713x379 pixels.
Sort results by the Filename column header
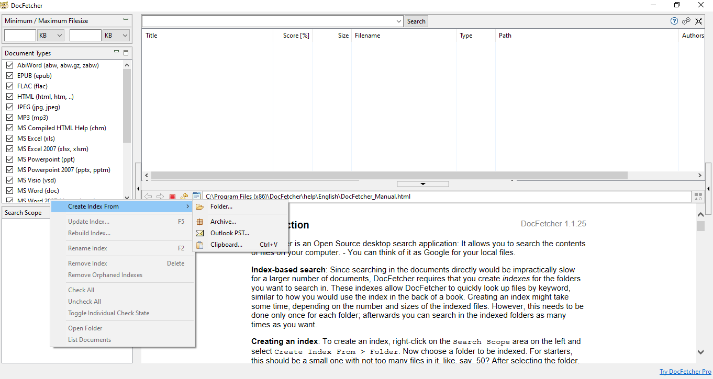(404, 36)
